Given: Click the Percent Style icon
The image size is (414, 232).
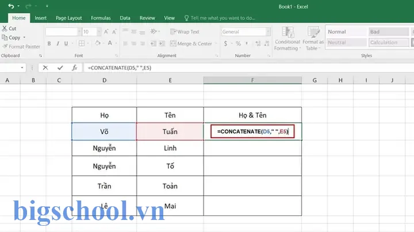Looking at the screenshot, I should pyautogui.click(x=238, y=44).
